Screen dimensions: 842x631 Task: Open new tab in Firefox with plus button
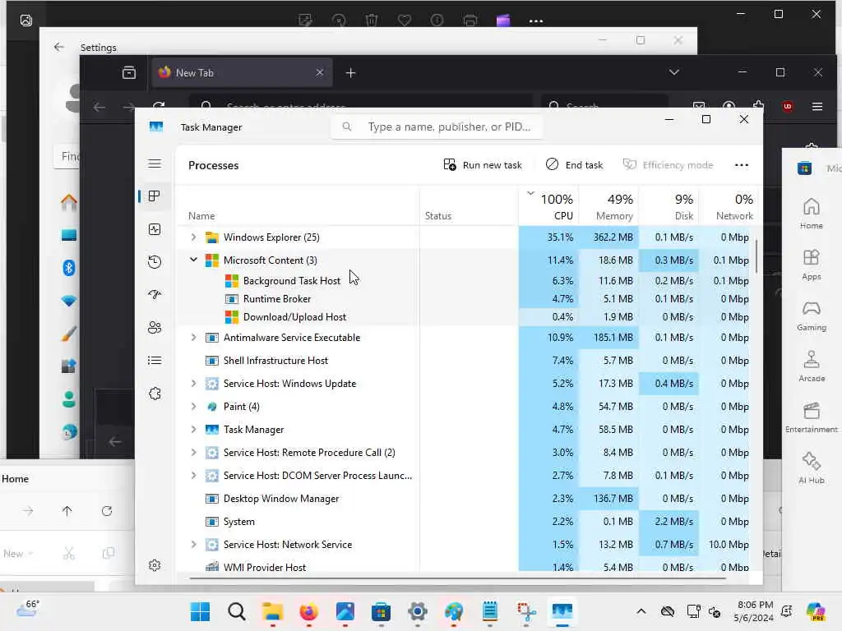pyautogui.click(x=350, y=72)
